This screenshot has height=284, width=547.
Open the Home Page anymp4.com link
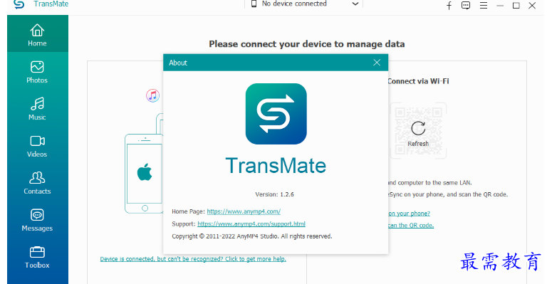tap(244, 211)
